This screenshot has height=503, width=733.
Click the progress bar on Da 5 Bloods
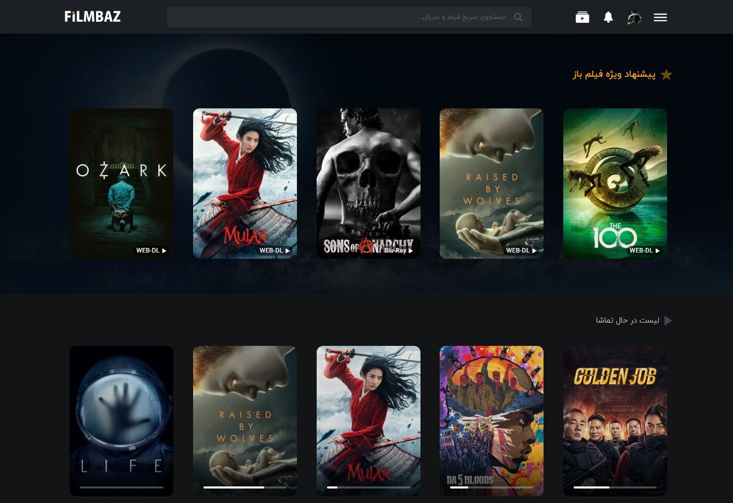(x=492, y=487)
